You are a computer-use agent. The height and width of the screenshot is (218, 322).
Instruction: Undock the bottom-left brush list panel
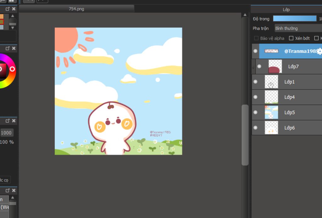pos(8,190)
